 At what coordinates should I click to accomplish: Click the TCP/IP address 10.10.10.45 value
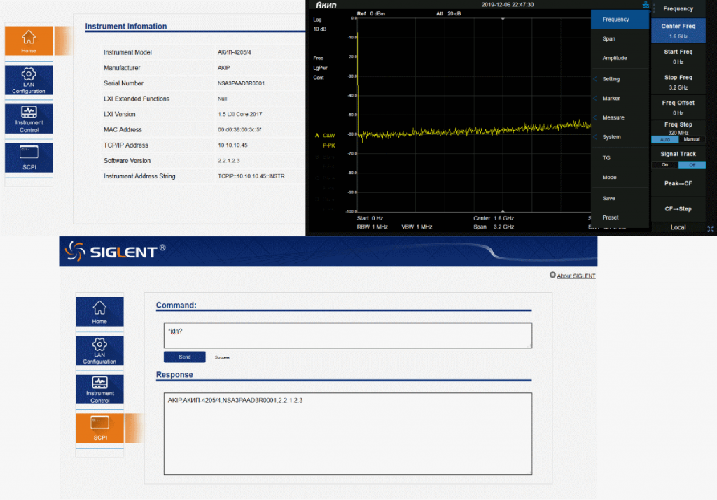coord(232,145)
